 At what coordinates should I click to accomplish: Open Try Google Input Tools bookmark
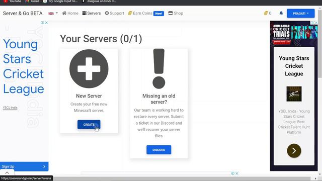tap(60, 1)
